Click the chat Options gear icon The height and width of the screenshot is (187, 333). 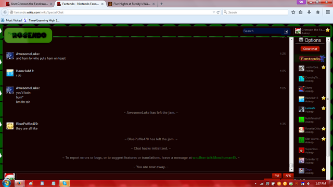click(301, 40)
